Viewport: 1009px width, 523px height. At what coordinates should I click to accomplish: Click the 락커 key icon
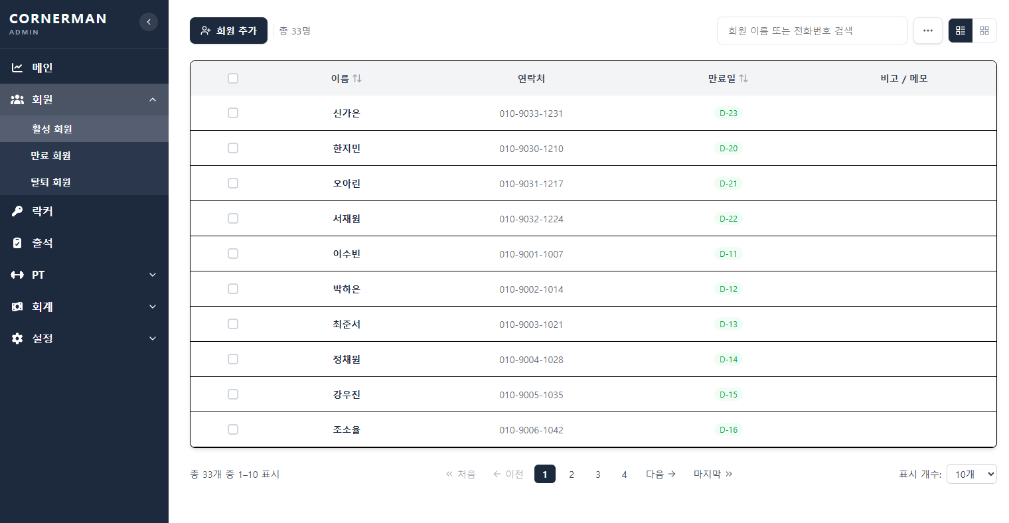(x=17, y=211)
